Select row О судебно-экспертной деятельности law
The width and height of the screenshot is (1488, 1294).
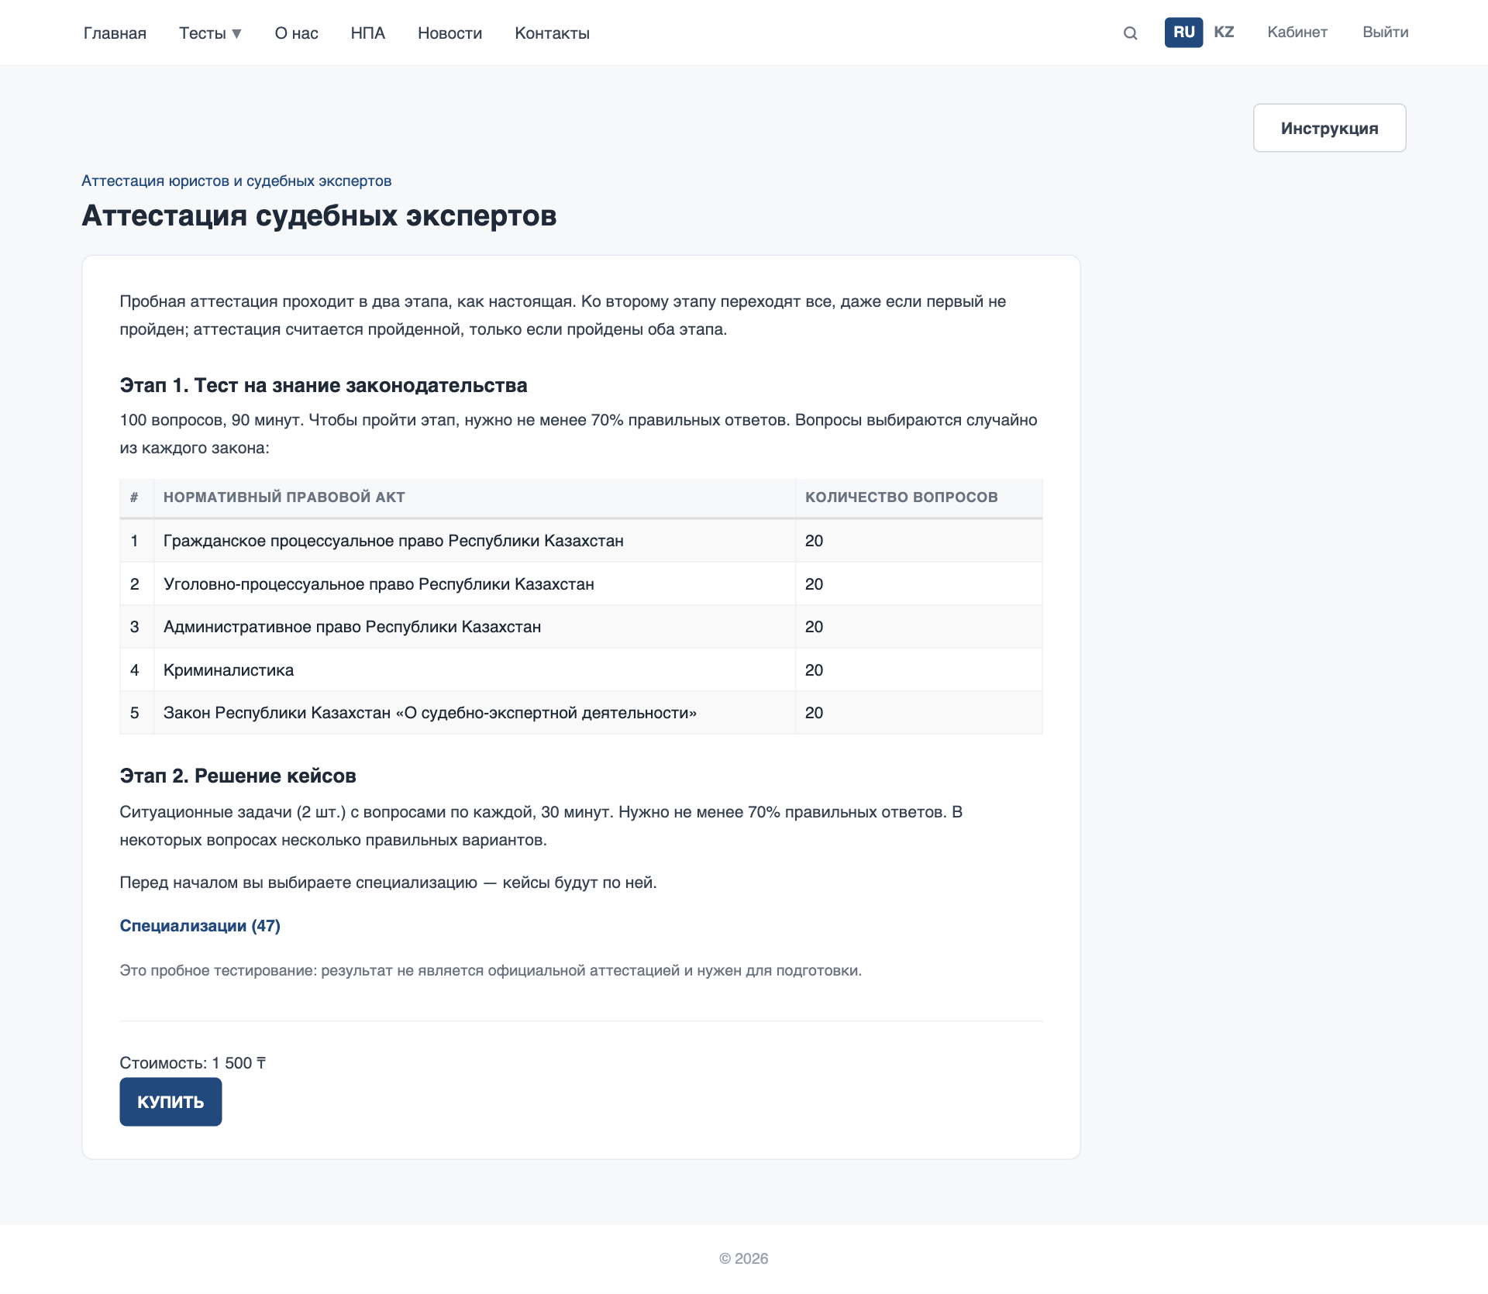(x=581, y=713)
